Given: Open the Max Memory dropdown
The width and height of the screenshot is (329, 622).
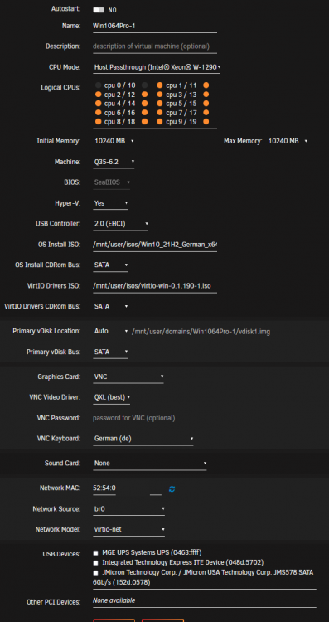Looking at the screenshot, I should coord(287,141).
